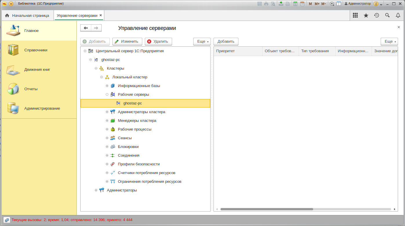Open the calculator icon
The width and height of the screenshot is (405, 226).
click(x=295, y=4)
